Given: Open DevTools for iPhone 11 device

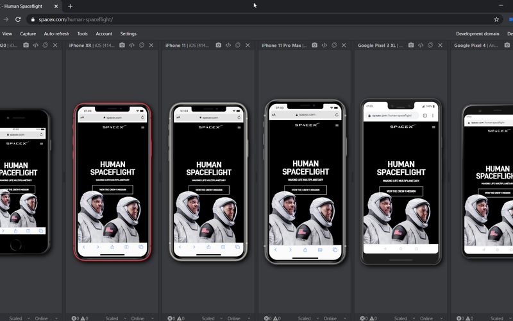Looking at the screenshot, I should pyautogui.click(x=228, y=45).
